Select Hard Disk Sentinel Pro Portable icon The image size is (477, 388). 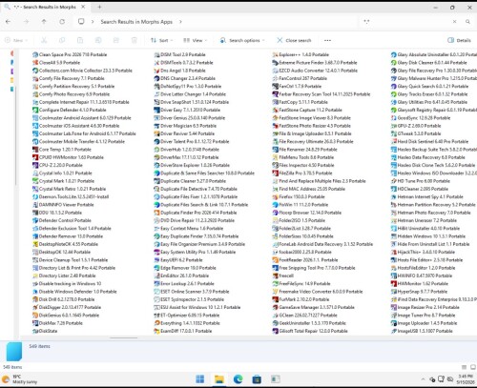click(x=394, y=141)
